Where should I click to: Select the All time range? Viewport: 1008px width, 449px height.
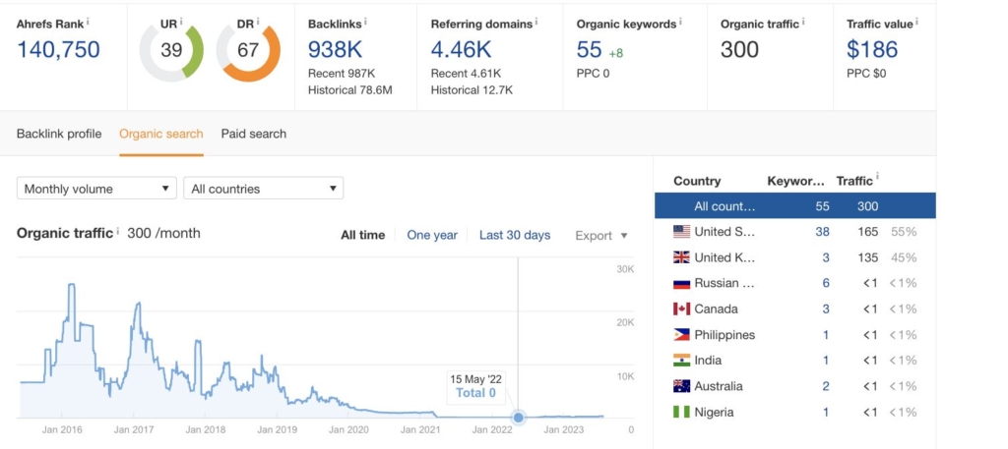362,236
